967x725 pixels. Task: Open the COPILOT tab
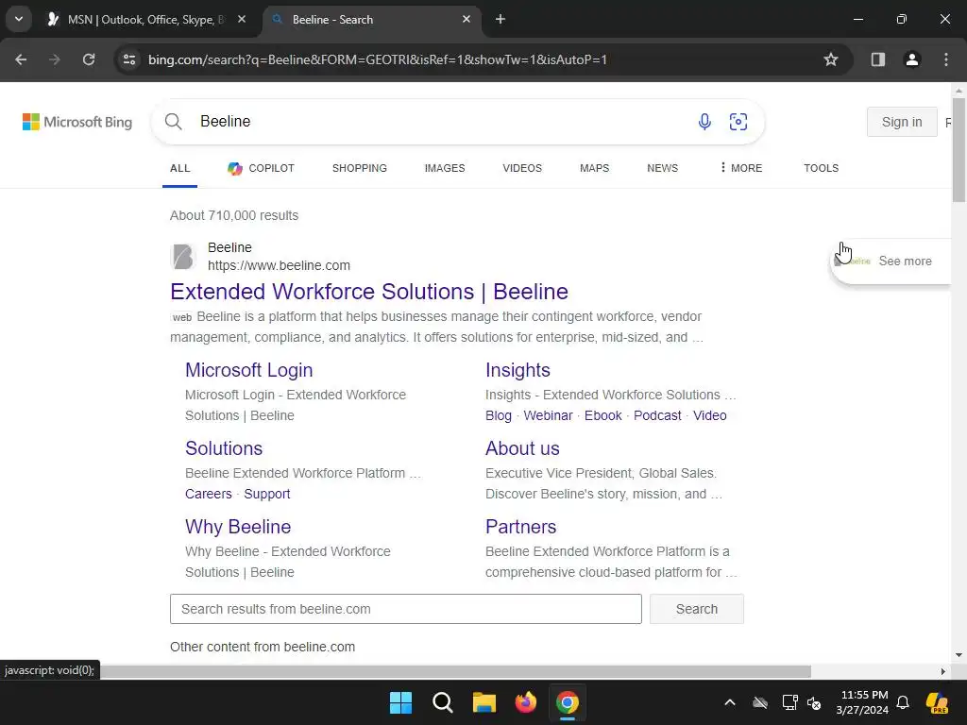[x=261, y=168]
